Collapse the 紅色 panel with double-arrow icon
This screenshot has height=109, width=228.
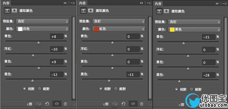coord(142,3)
